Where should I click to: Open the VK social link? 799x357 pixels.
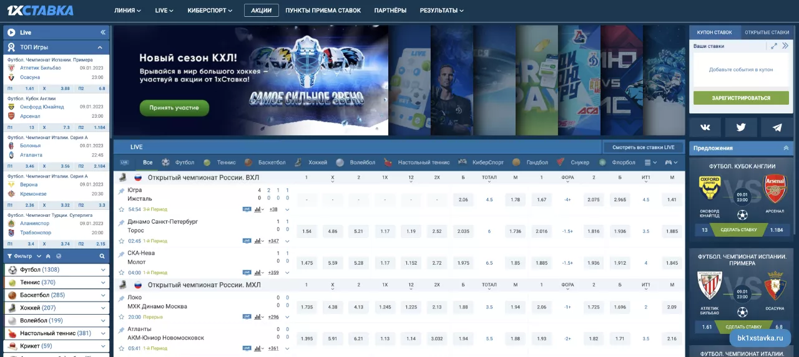pos(705,127)
